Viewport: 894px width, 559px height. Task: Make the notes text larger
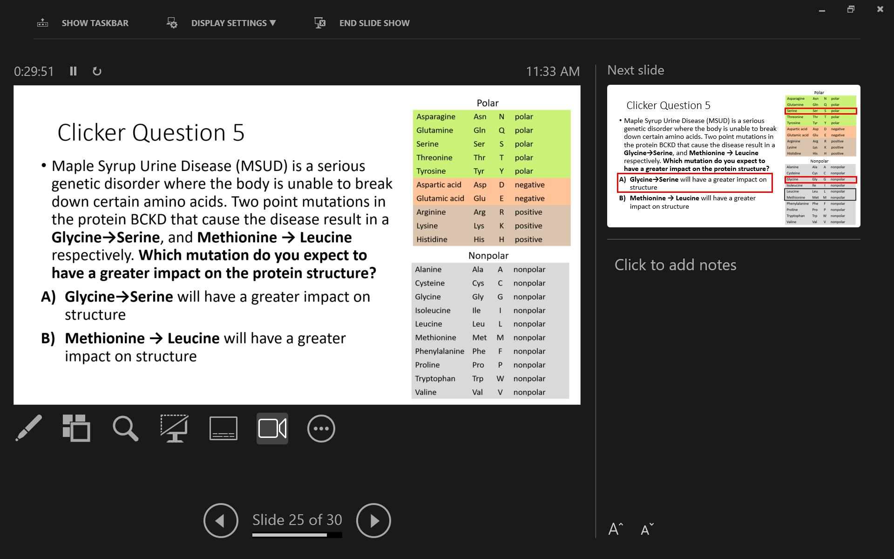click(616, 529)
